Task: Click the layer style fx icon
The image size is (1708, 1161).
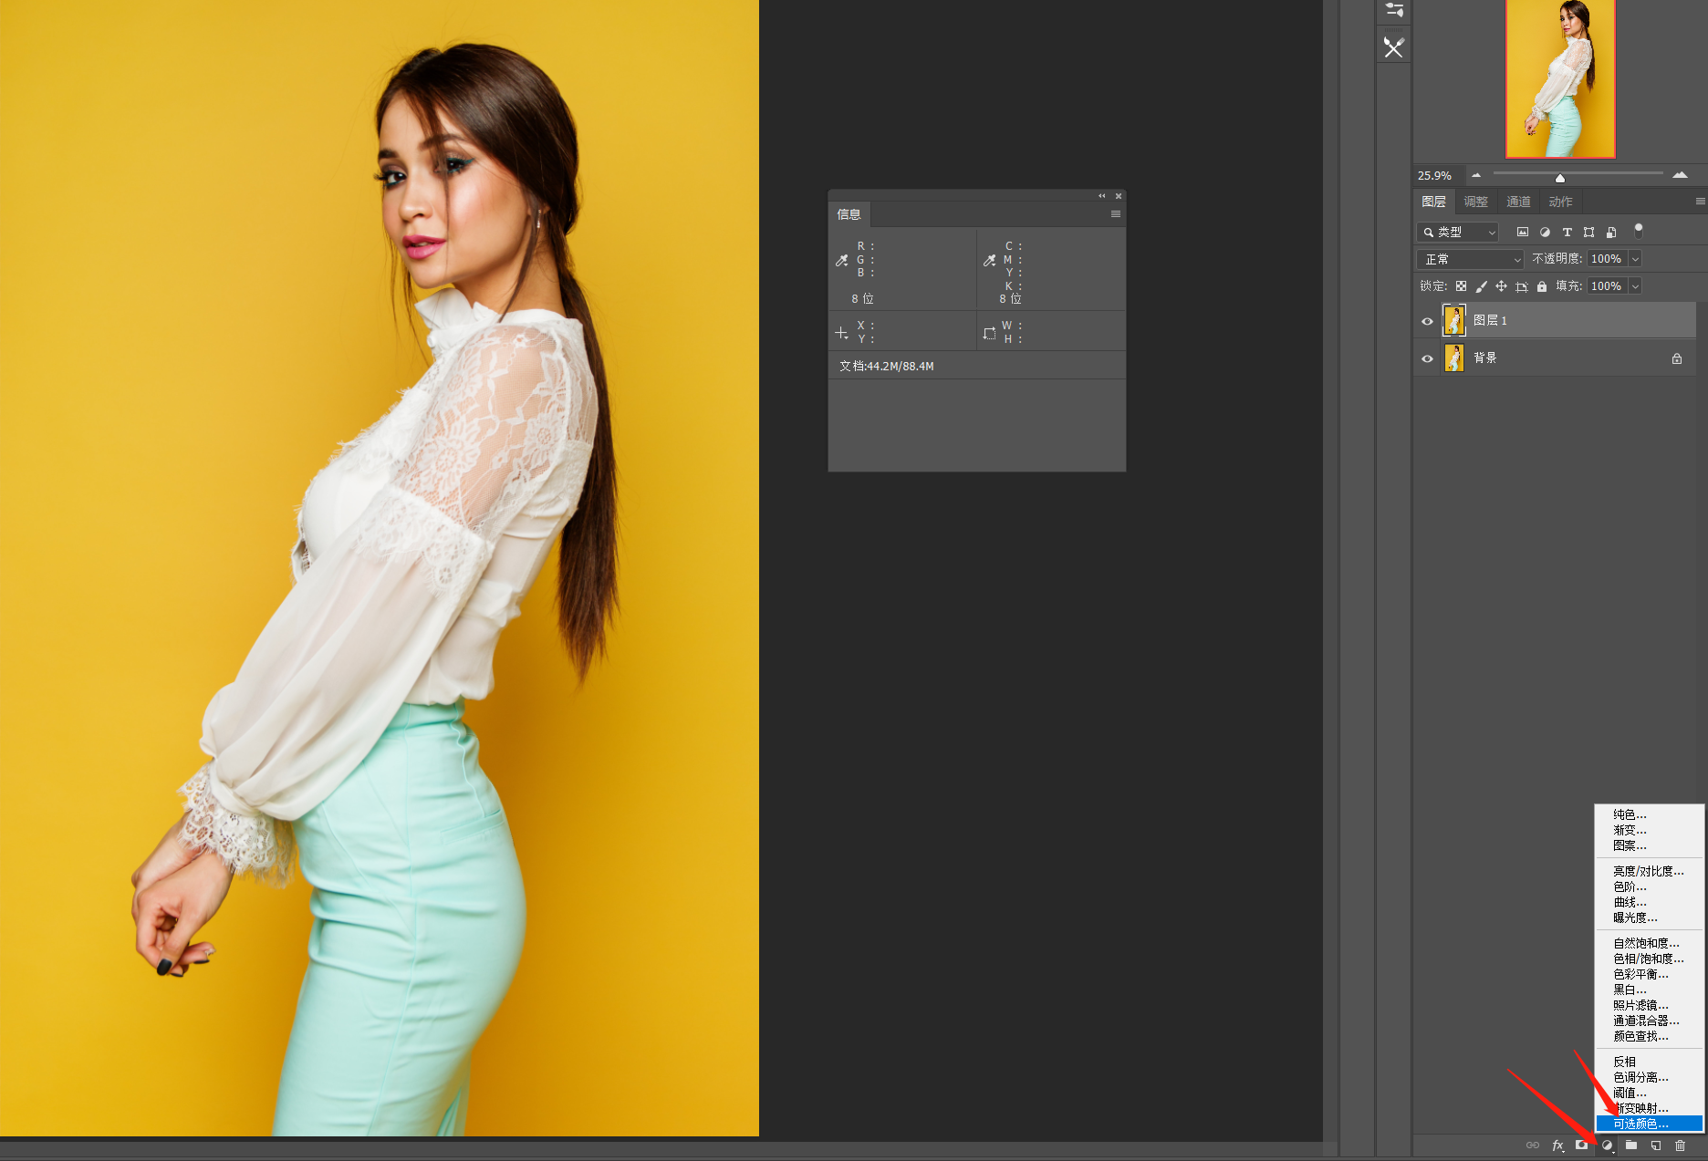Action: click(1557, 1145)
